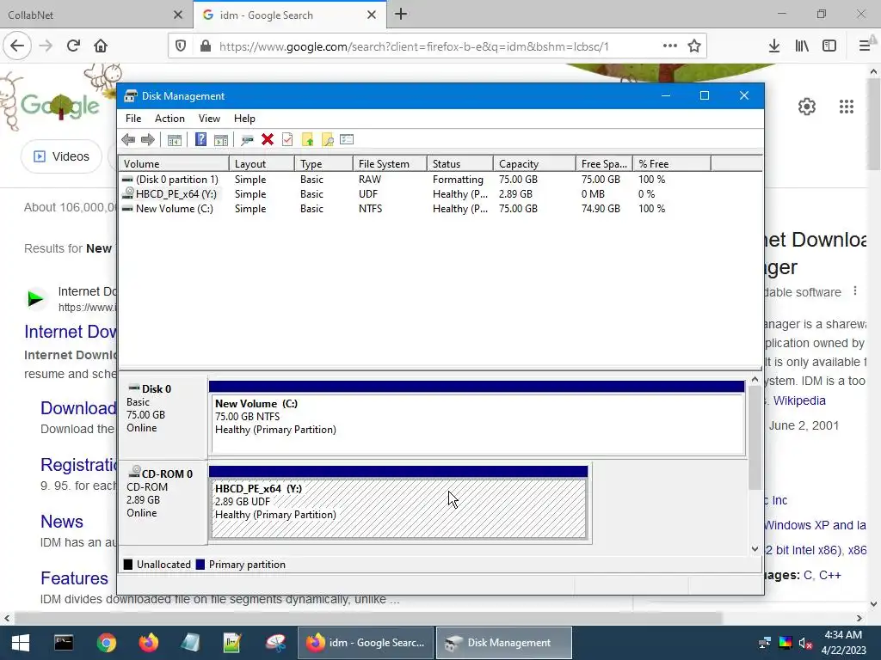Screen dimensions: 881x660
Task: Select HBCD_PE_x64 (Y:) hatched partition block
Action: point(398,509)
